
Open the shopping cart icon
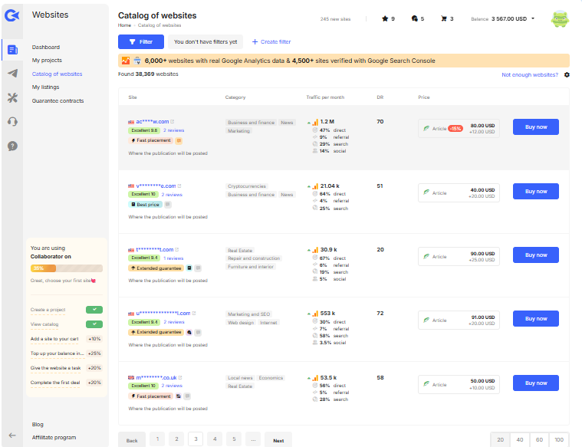(443, 18)
